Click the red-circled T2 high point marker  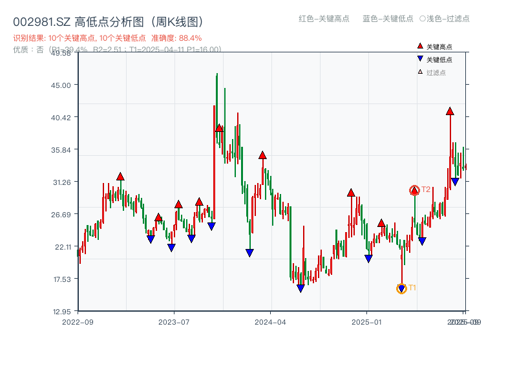pos(414,189)
